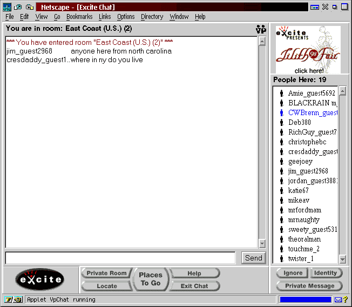Open the File menu

coord(10,17)
